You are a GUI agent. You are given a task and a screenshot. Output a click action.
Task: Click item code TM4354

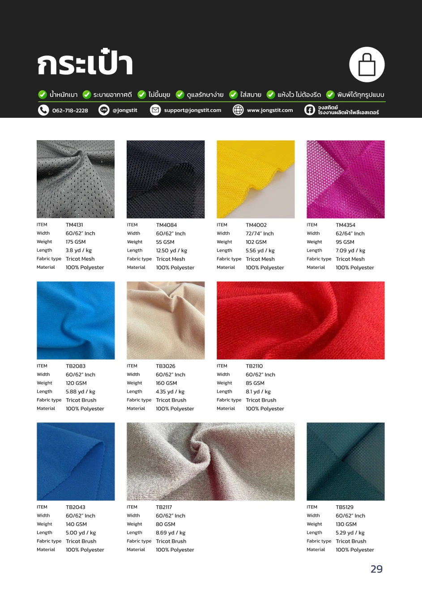point(345,225)
